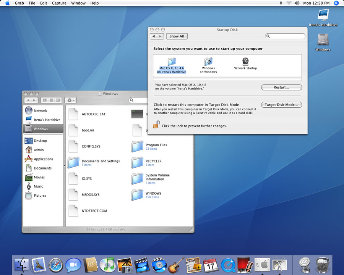Open the File menu
344x275 pixels.
[x=32, y=3]
